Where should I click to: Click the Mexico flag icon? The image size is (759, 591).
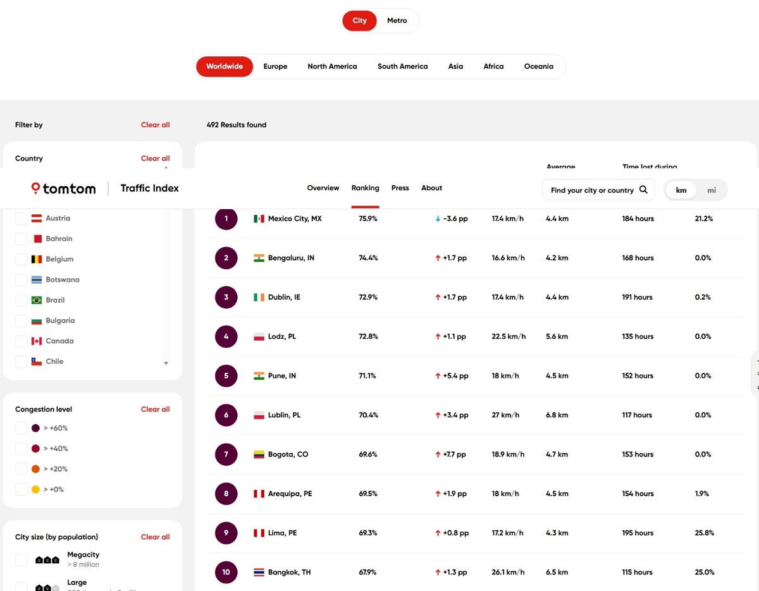[259, 219]
